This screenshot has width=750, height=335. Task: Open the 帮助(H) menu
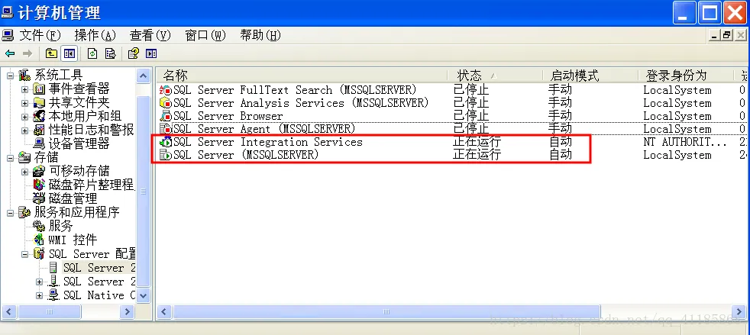[260, 35]
